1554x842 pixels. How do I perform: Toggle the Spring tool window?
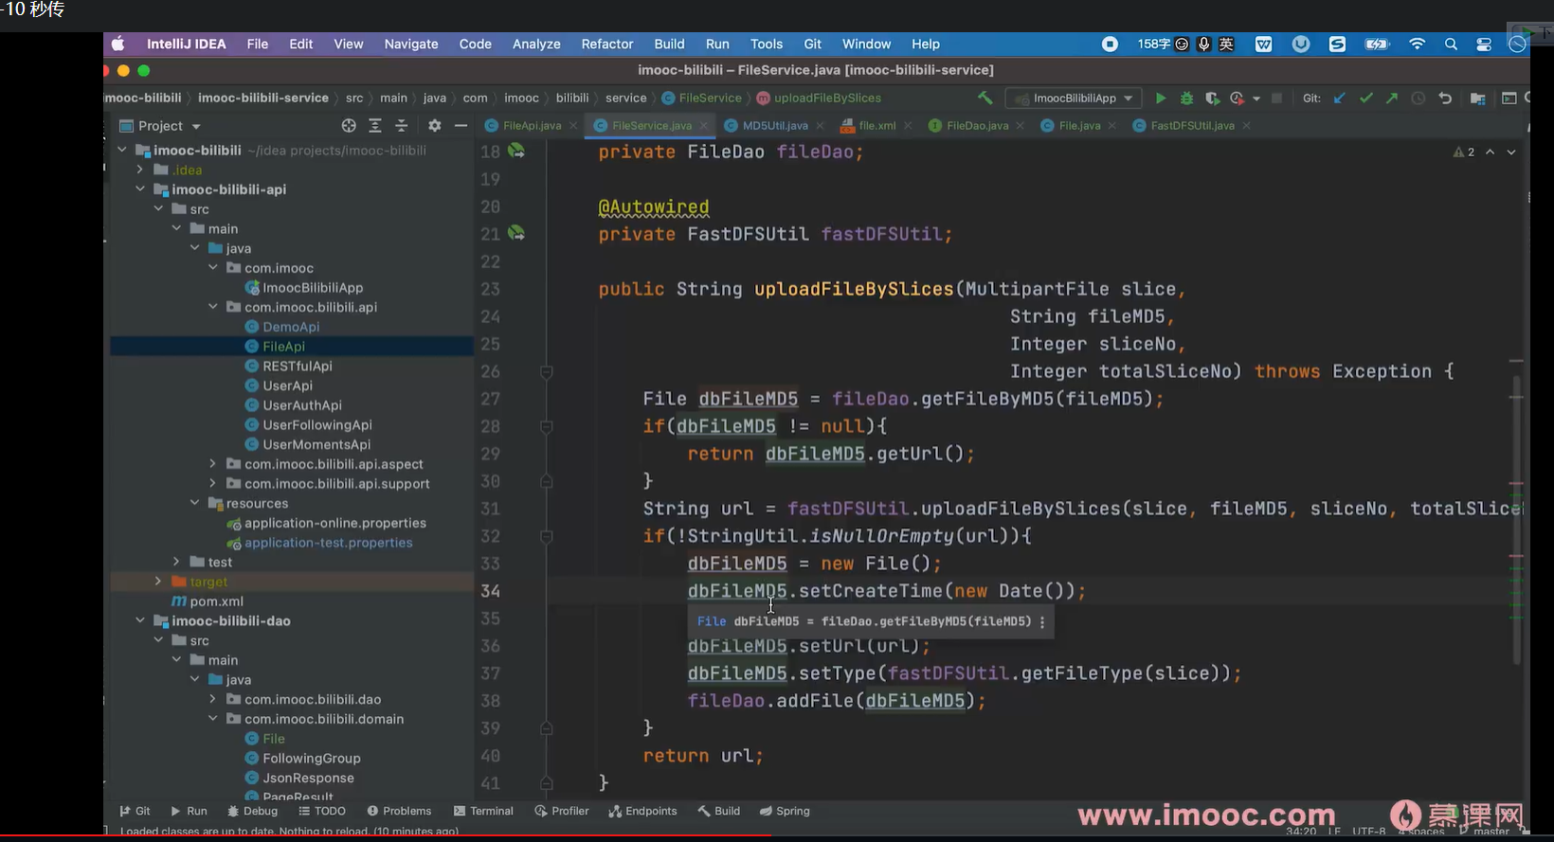pyautogui.click(x=785, y=811)
